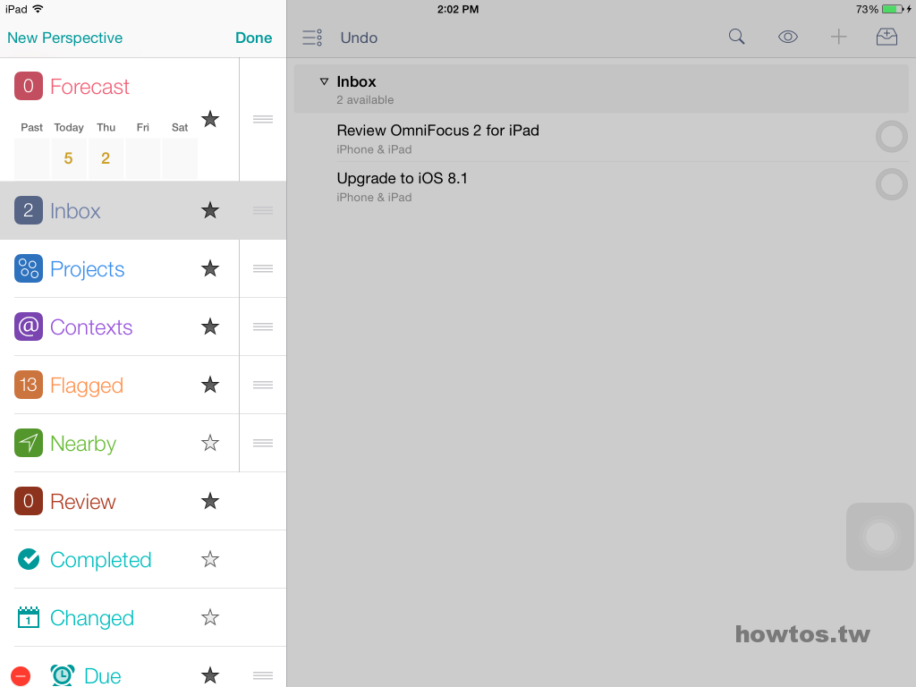The width and height of the screenshot is (916, 687).
Task: Tap Inbox row reorder handle
Action: pos(263,210)
